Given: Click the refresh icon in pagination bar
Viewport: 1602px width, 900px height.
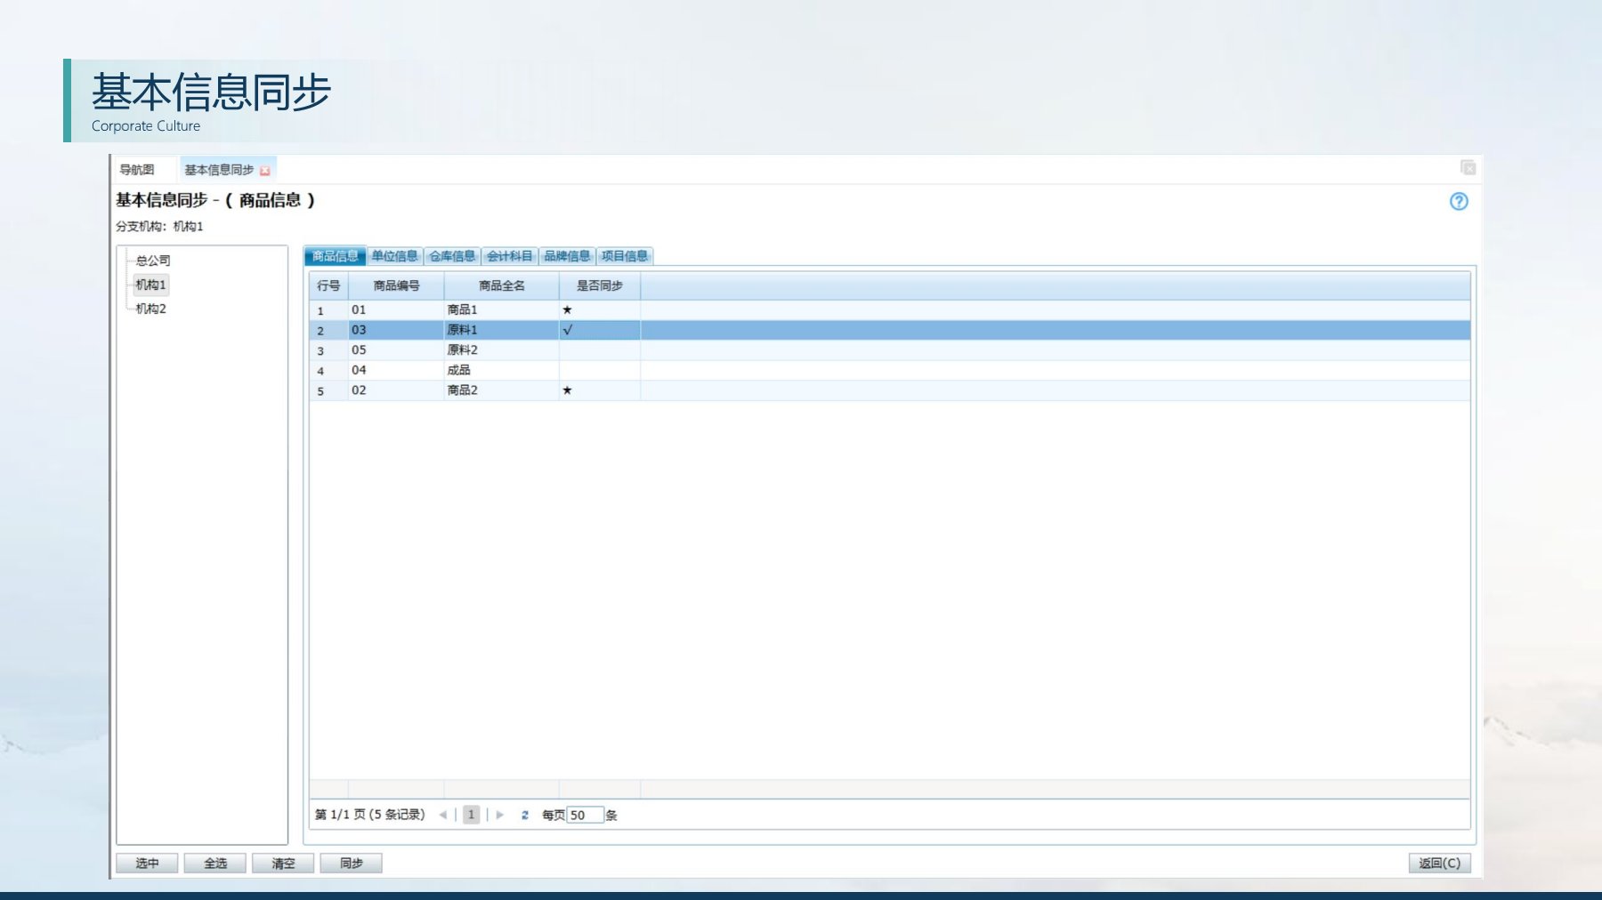Looking at the screenshot, I should coord(525,815).
